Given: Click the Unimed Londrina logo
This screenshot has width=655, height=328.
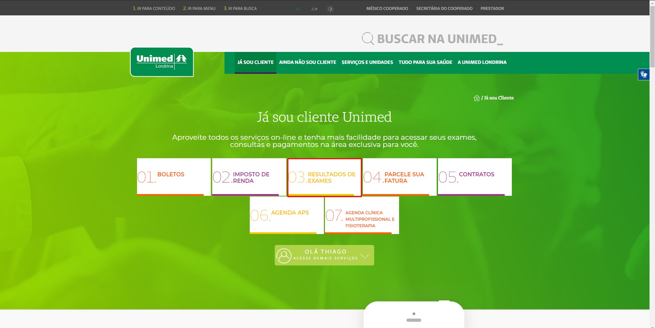Looking at the screenshot, I should tap(162, 62).
